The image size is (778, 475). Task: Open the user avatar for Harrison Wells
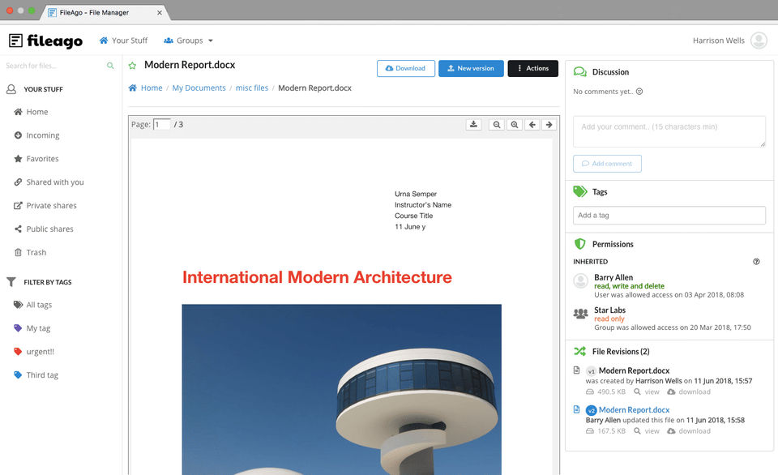[759, 41]
